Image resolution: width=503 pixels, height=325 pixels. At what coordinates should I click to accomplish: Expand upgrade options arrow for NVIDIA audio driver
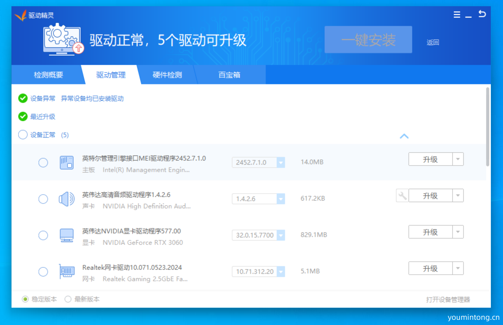[458, 195]
